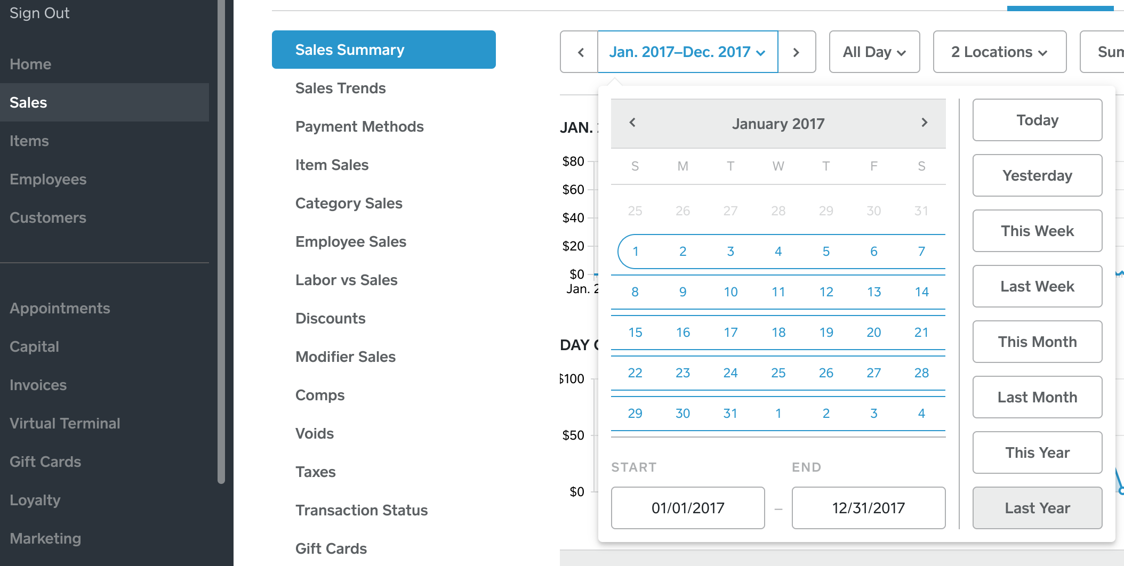Go to Invoices in the sidebar
1124x566 pixels.
click(x=38, y=385)
